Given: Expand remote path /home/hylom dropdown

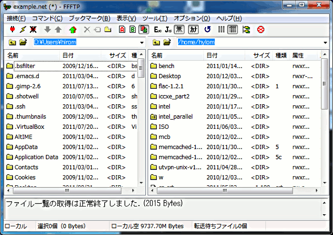Looking at the screenshot, I should pyautogui.click(x=326, y=42).
